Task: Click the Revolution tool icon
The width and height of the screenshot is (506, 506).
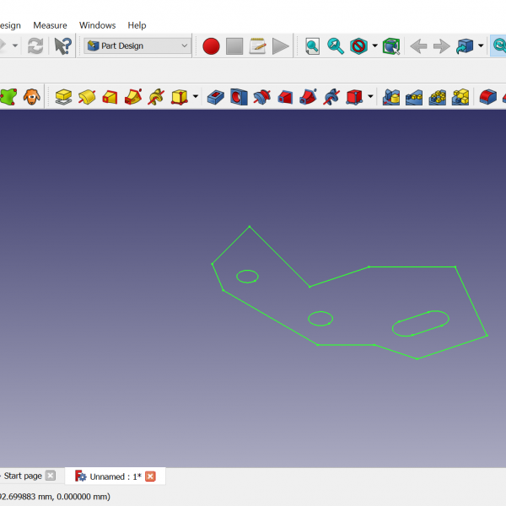Action: (87, 97)
